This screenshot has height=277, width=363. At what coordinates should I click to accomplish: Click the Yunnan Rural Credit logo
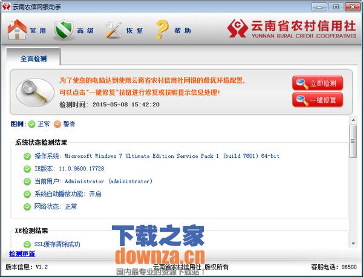pyautogui.click(x=238, y=28)
